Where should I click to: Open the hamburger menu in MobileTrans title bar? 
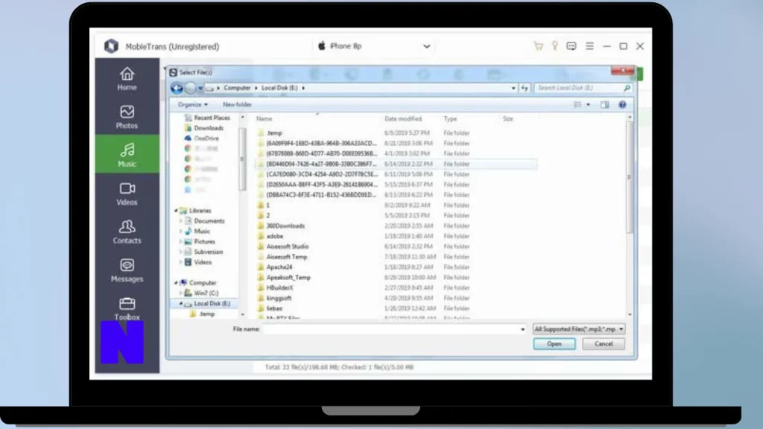click(589, 46)
